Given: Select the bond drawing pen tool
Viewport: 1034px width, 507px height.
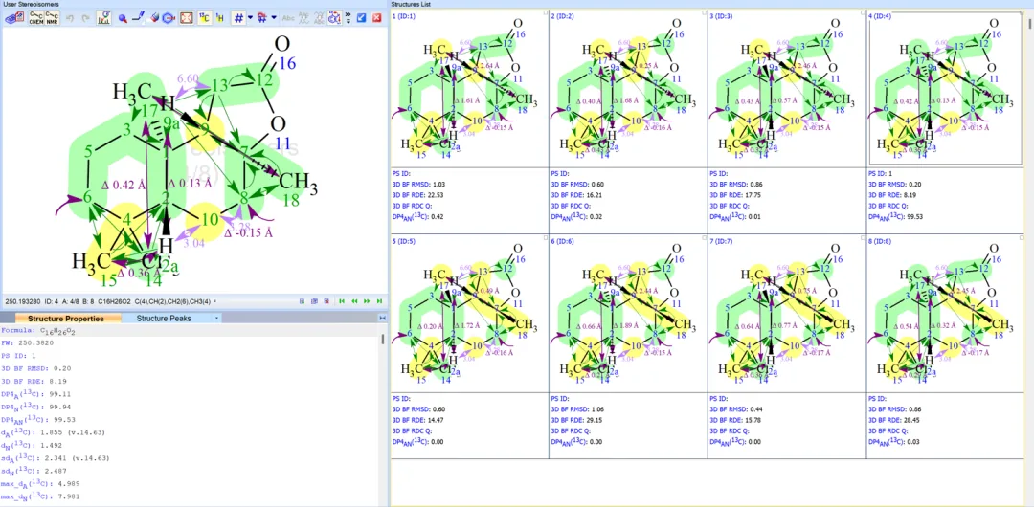Looking at the screenshot, I should (x=139, y=18).
